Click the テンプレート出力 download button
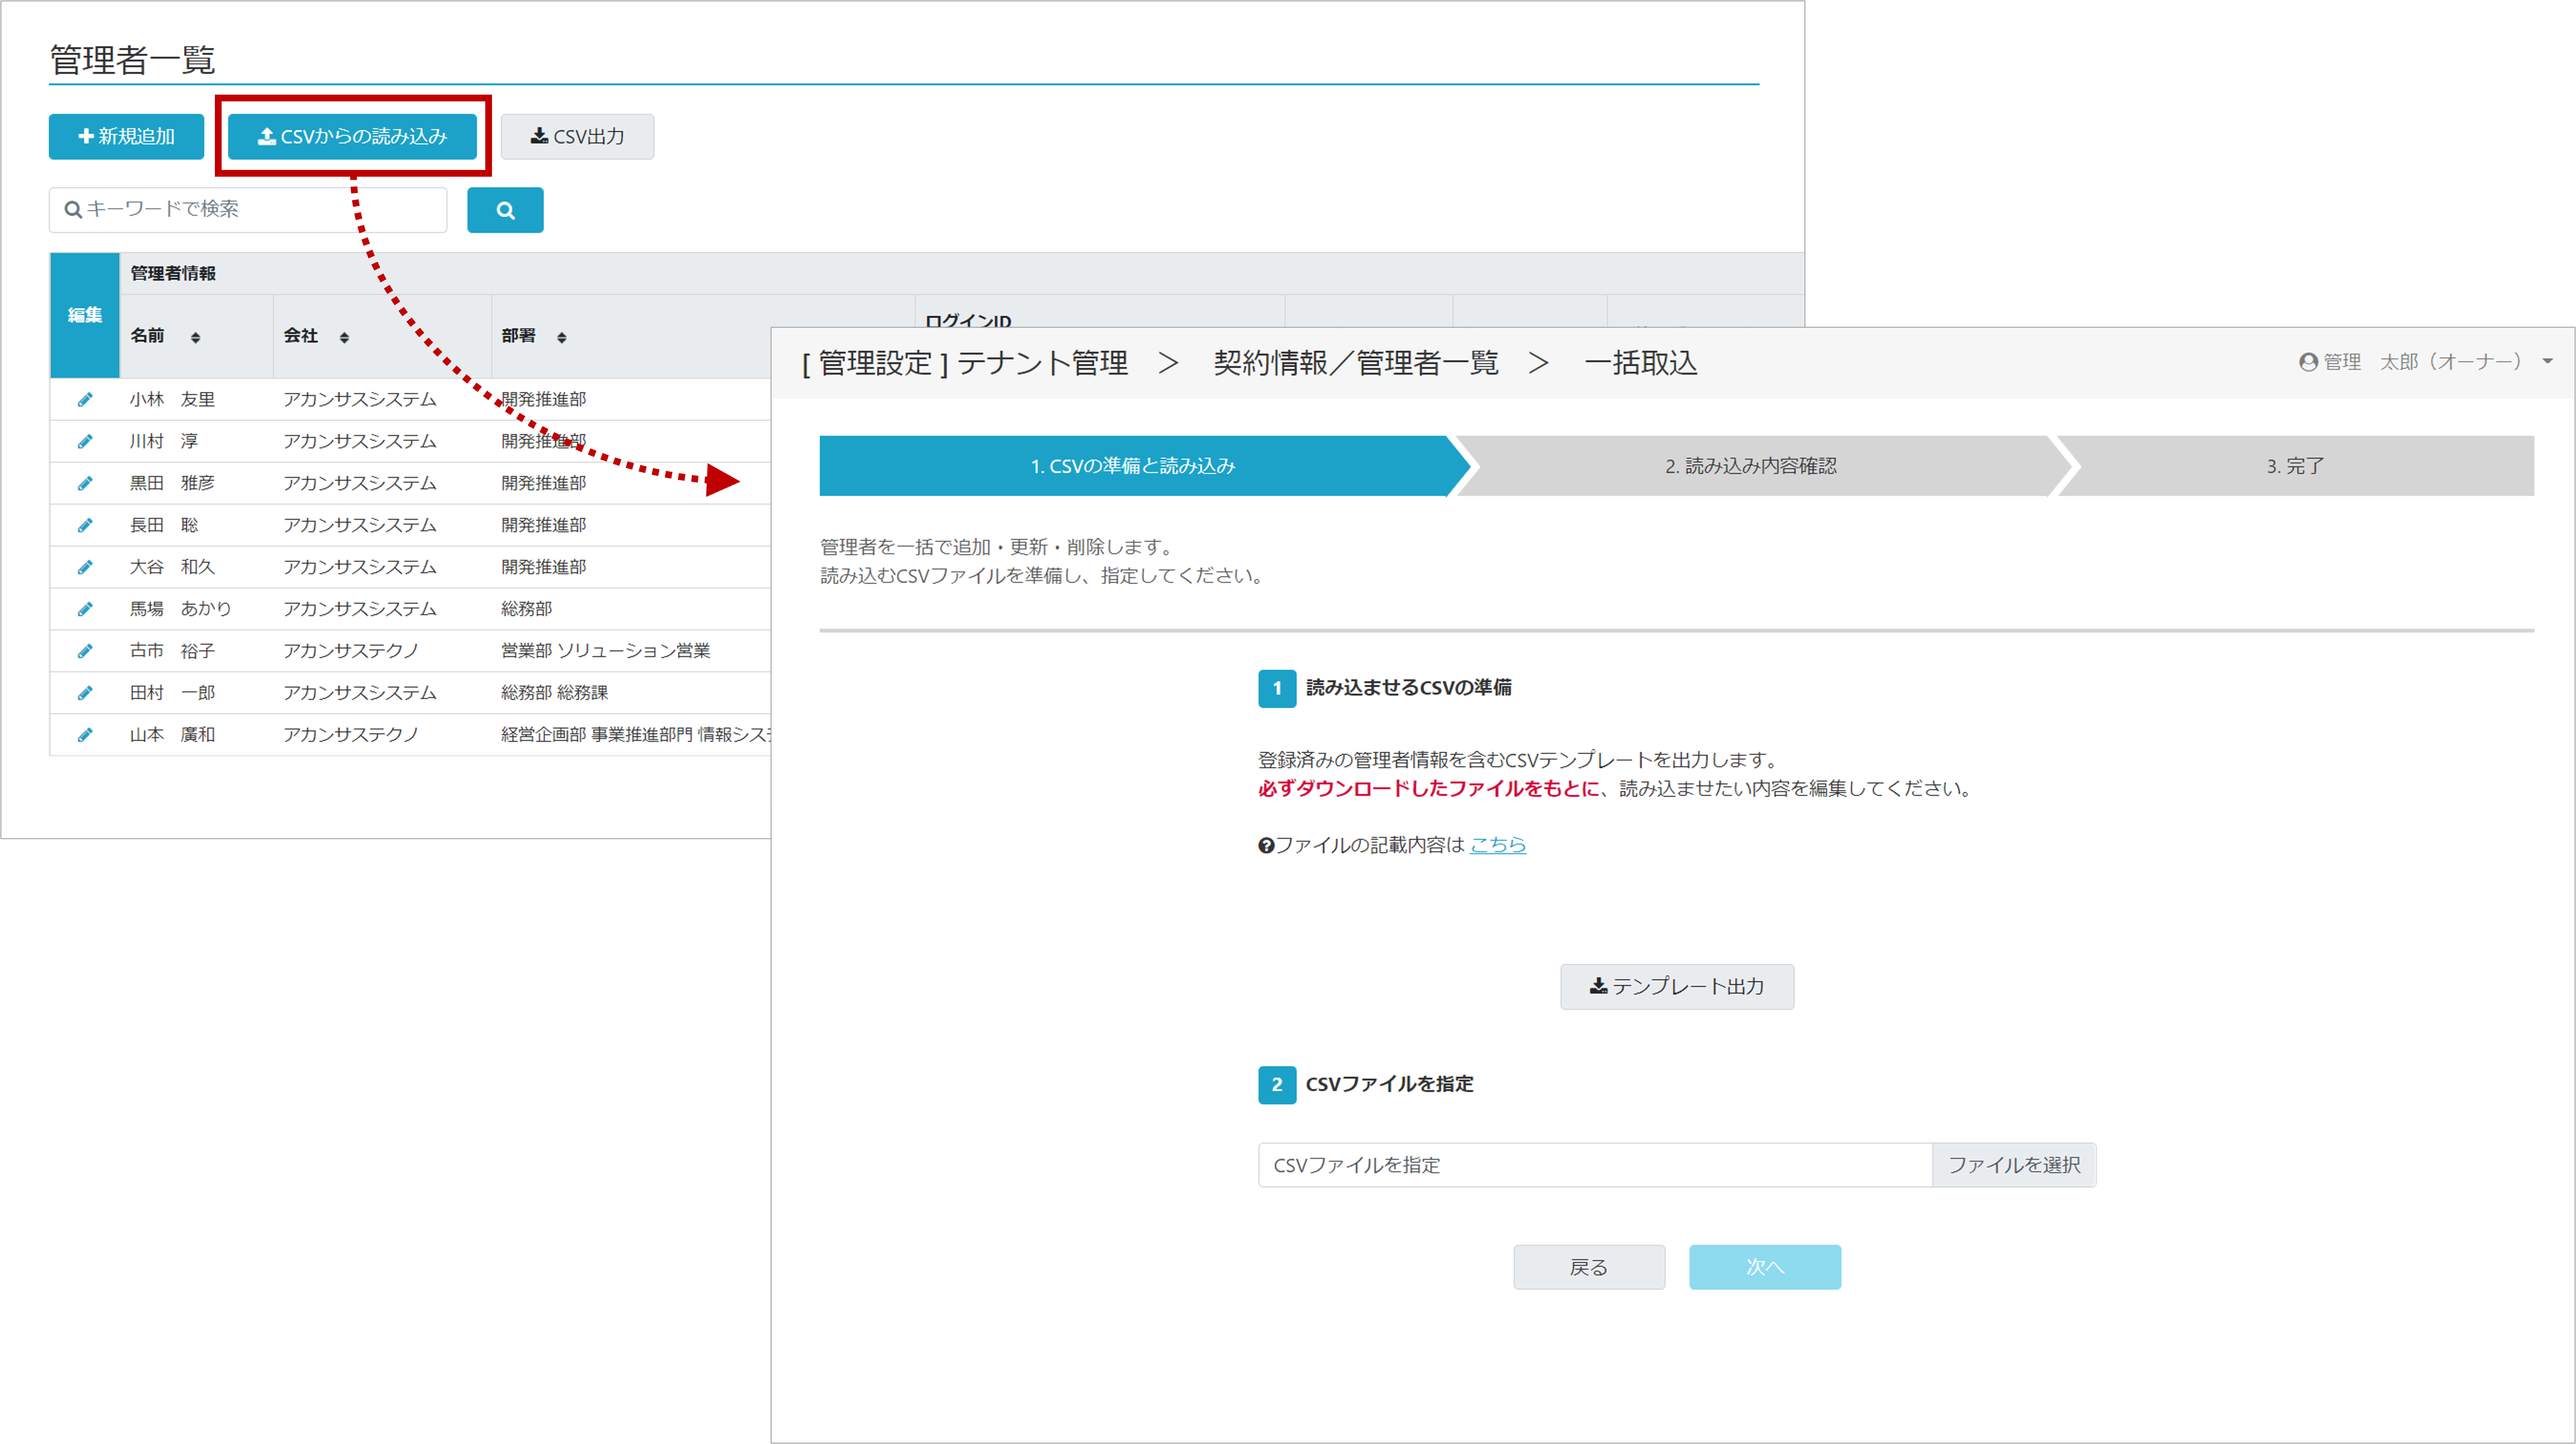Screen dimensions: 2576x1444 tap(1676, 987)
